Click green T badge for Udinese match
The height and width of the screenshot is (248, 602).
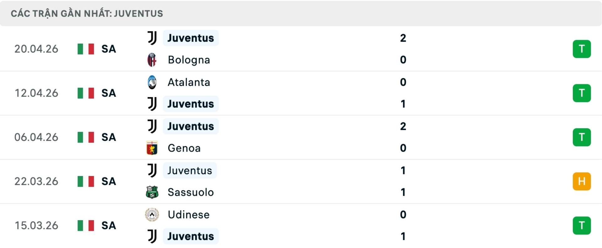click(x=582, y=225)
